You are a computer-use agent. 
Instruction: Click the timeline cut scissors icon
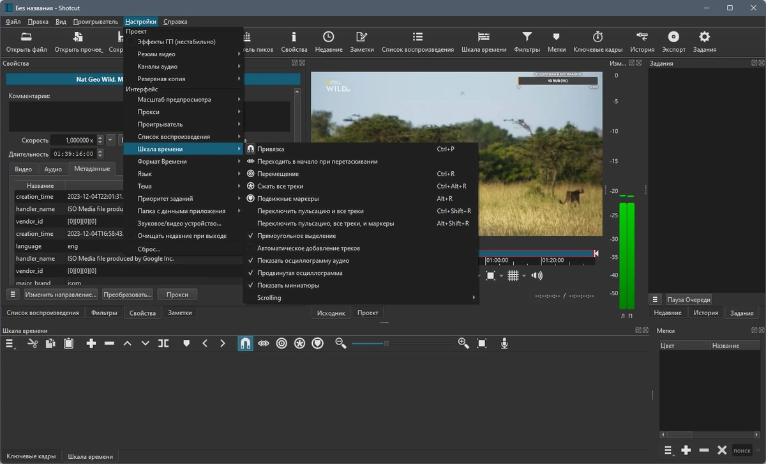(x=33, y=343)
